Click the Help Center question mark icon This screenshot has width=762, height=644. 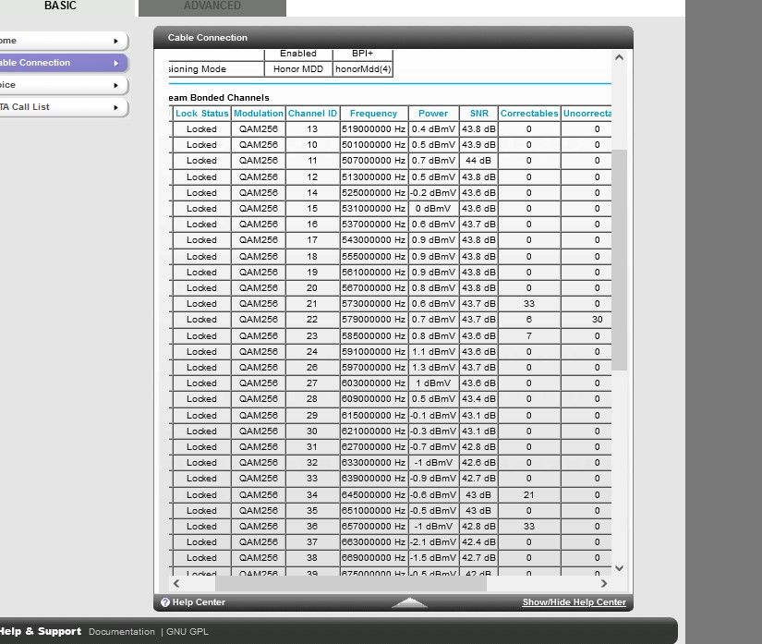click(x=165, y=602)
